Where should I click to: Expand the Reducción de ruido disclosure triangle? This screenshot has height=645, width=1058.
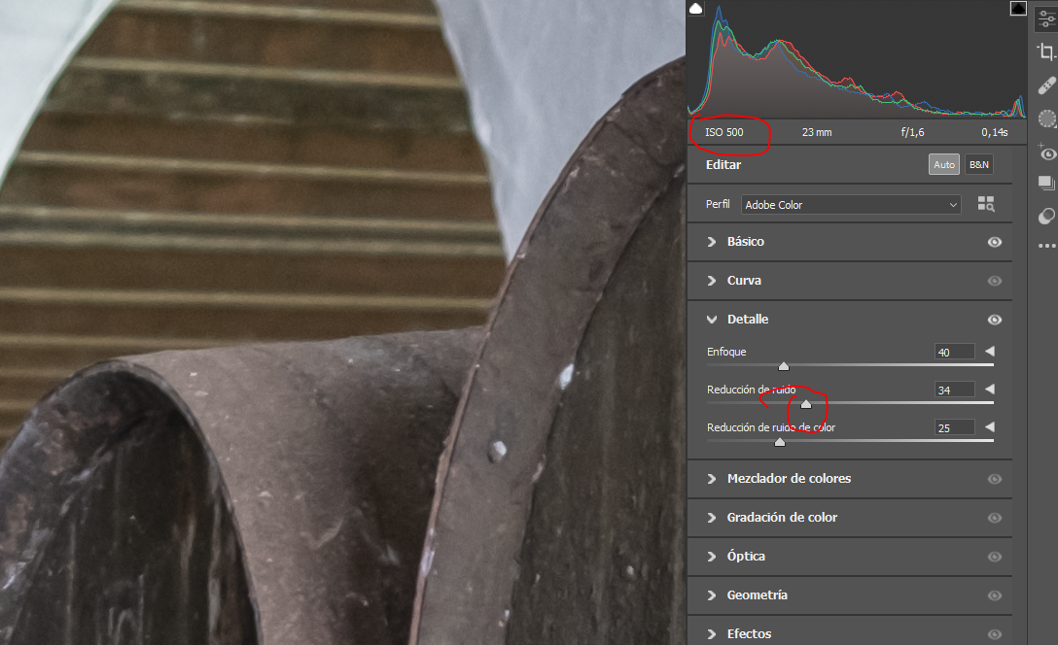(x=990, y=389)
